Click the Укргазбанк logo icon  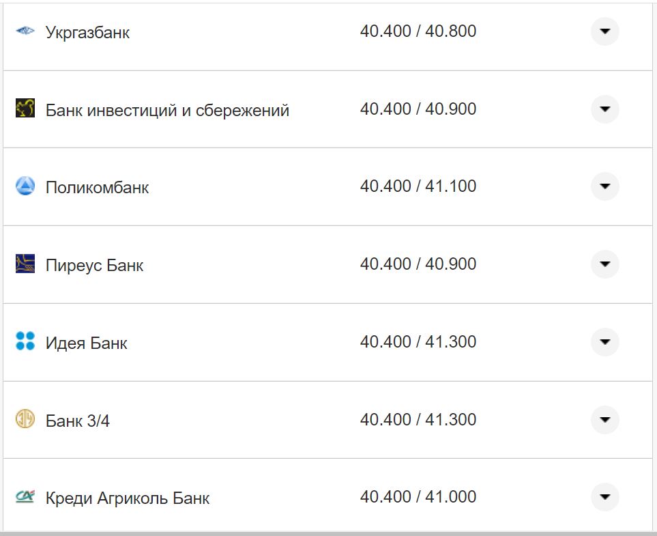(x=25, y=31)
